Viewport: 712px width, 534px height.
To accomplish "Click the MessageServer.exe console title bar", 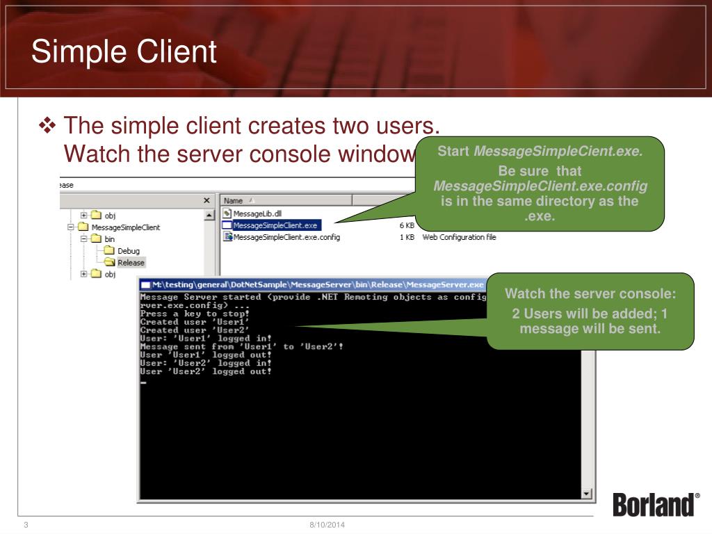I will pyautogui.click(x=314, y=284).
